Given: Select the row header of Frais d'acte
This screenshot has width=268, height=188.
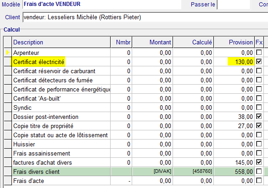Looking at the screenshot, I should [x=8, y=181].
